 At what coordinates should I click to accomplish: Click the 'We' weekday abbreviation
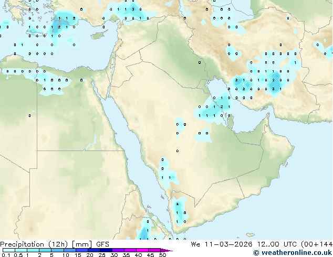(x=195, y=244)
